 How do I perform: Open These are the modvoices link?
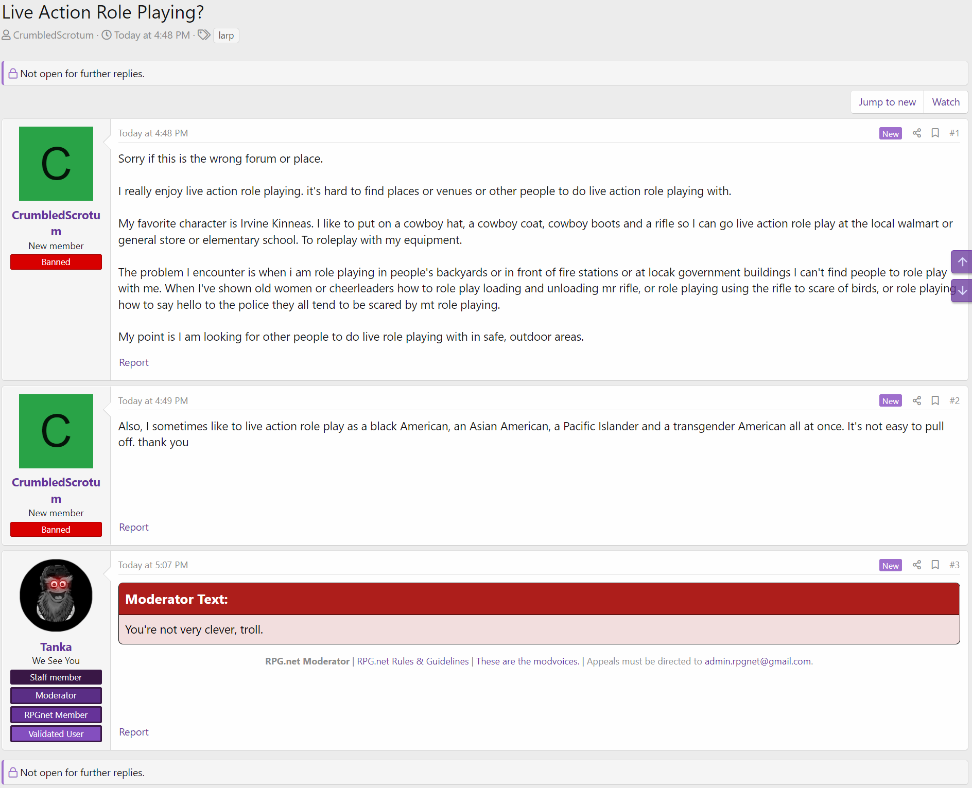[528, 661]
